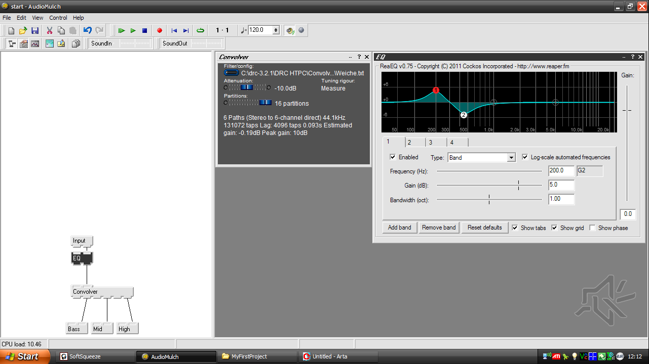Click the Bandwidth (oct) slider
This screenshot has height=364, width=649.
[489, 199]
